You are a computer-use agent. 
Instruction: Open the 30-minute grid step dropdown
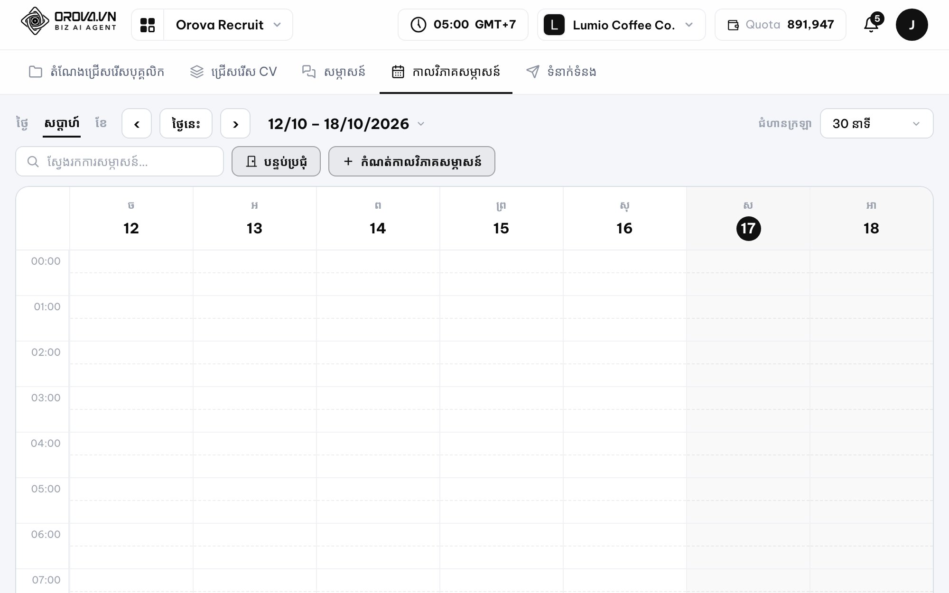click(876, 124)
